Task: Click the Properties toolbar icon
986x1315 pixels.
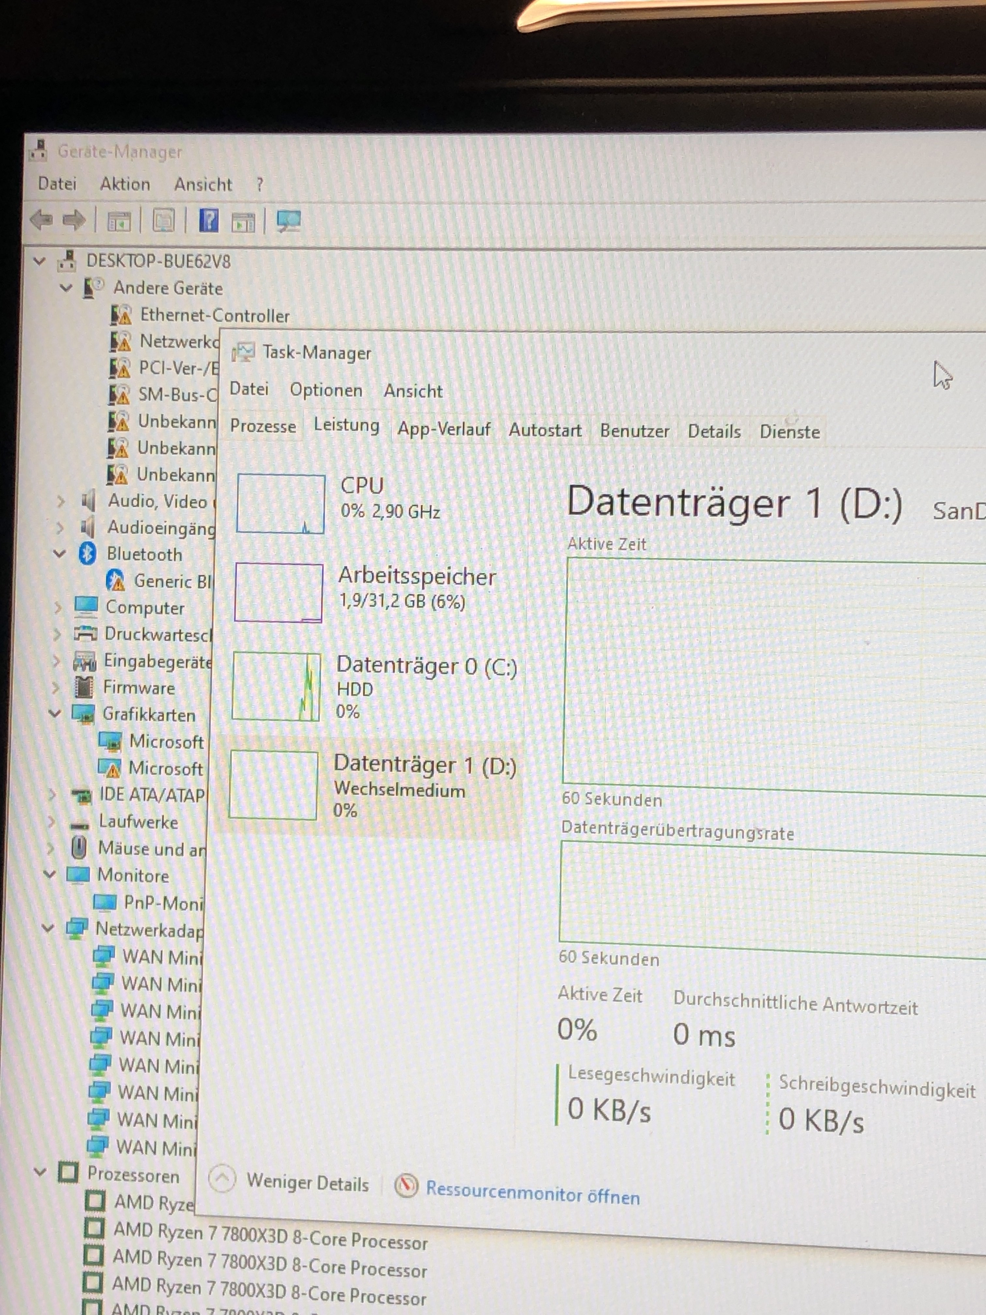Action: (x=164, y=221)
